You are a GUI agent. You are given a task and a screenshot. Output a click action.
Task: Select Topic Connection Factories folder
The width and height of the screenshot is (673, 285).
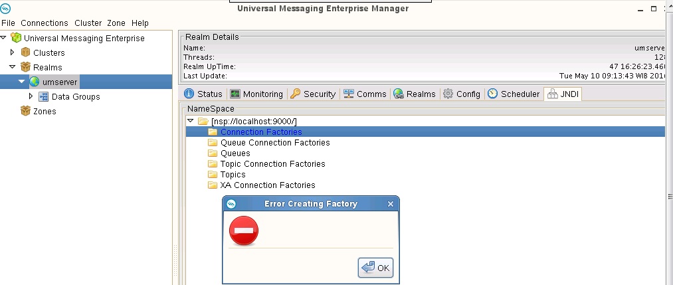[272, 164]
